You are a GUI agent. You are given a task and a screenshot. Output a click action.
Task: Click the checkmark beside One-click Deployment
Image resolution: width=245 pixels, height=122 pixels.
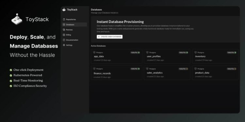tap(11, 70)
